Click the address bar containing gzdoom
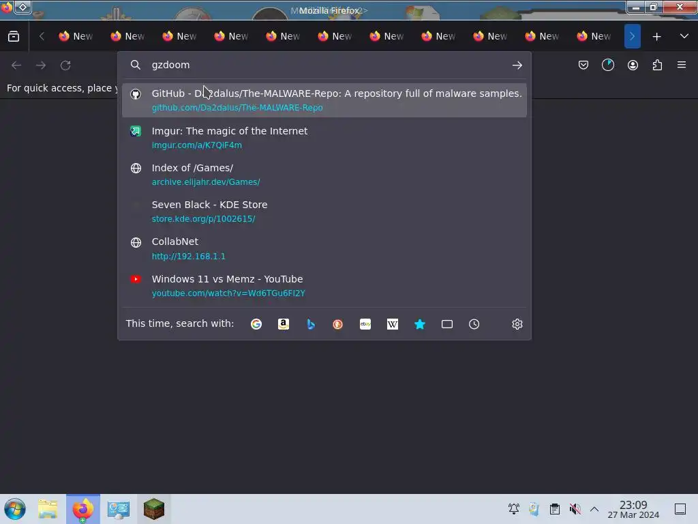 coord(325,65)
